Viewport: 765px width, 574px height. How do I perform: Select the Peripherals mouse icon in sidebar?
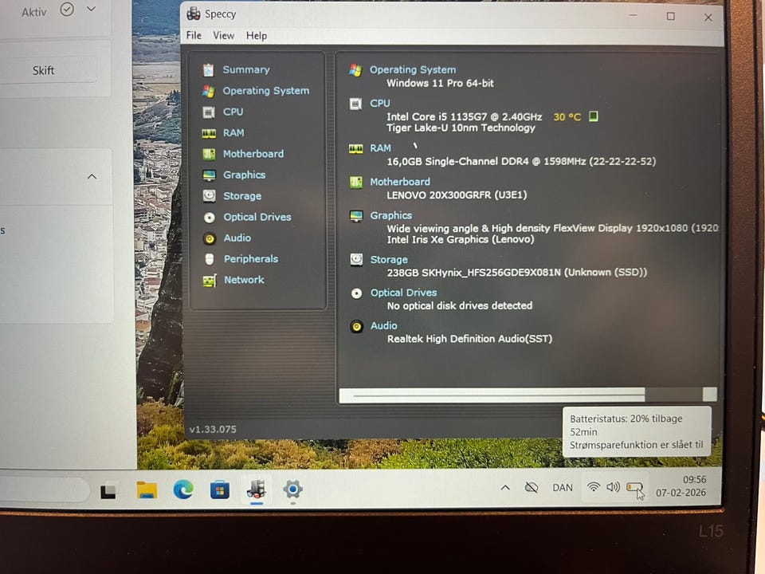click(x=210, y=259)
